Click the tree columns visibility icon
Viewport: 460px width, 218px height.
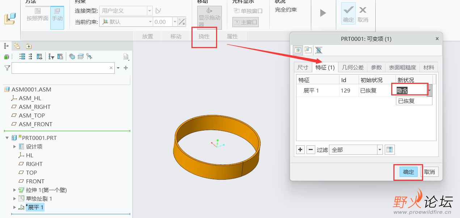point(39,56)
